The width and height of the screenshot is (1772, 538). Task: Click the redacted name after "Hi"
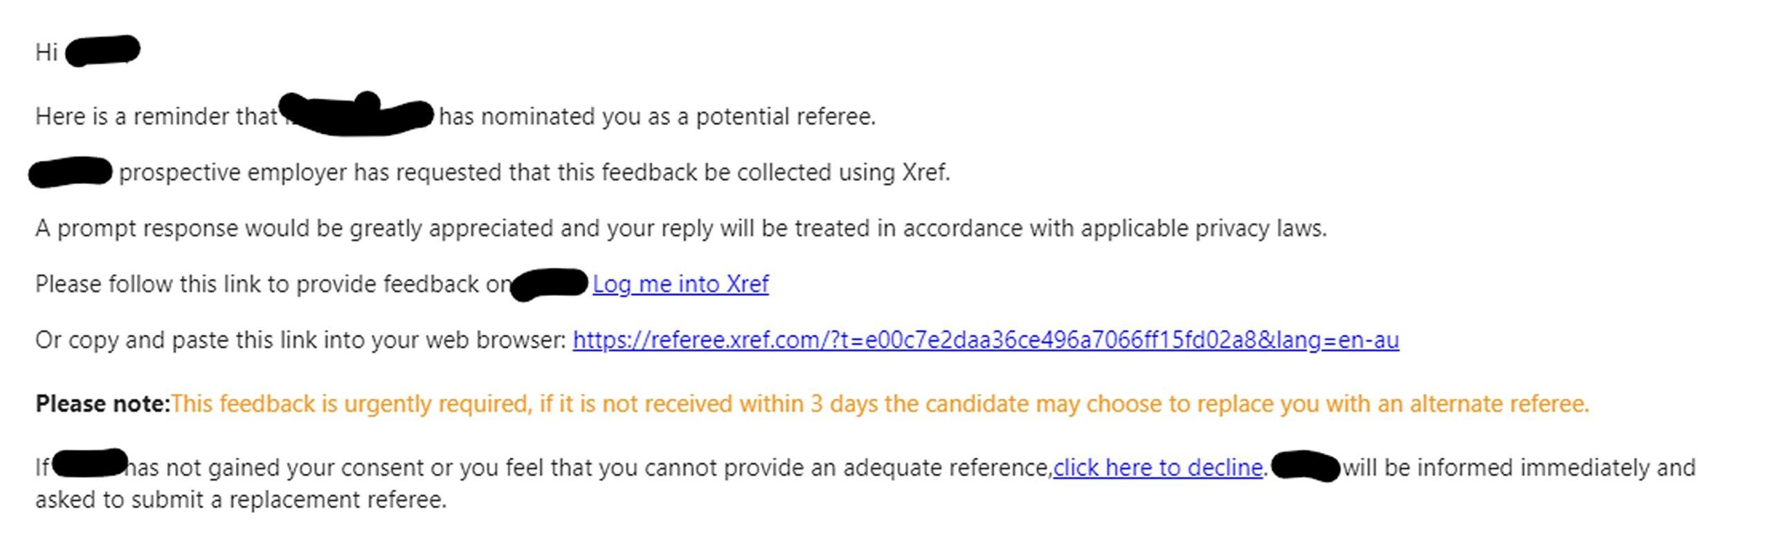click(x=103, y=50)
